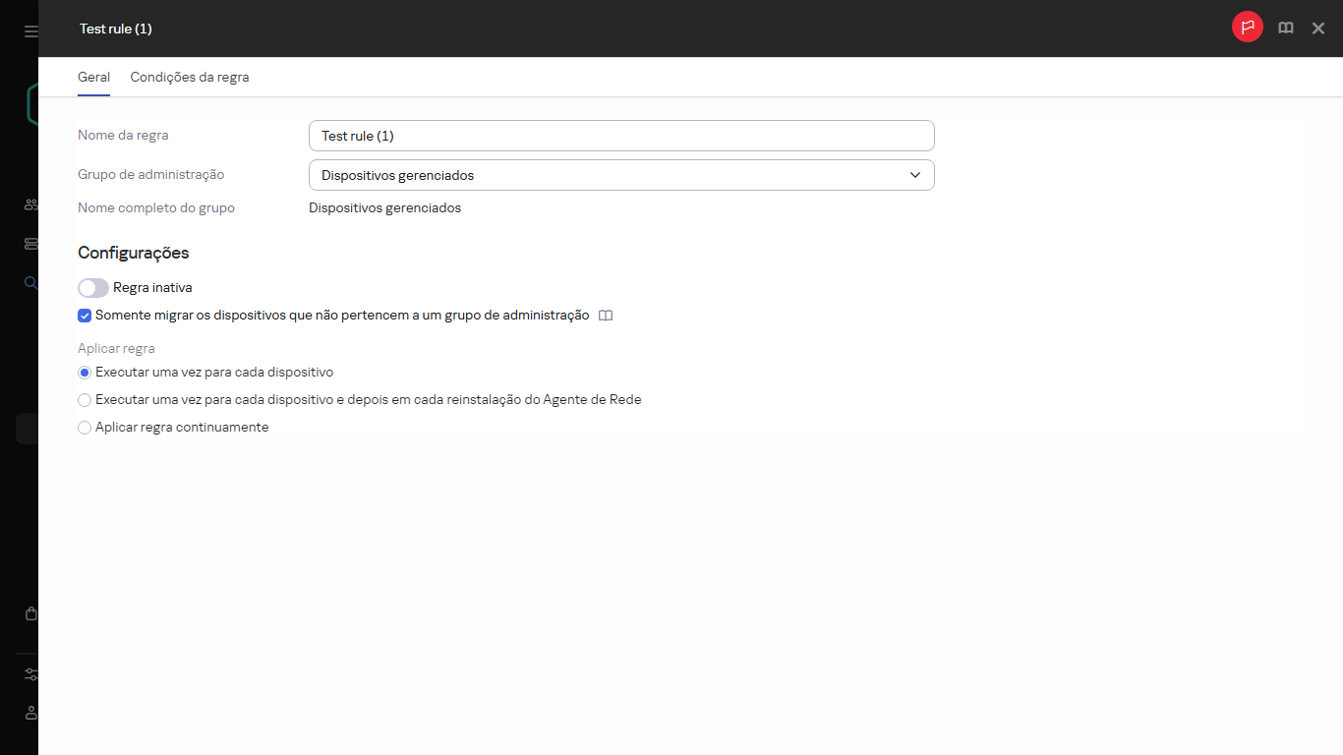Select Aplicar regra continuamente

pos(85,427)
